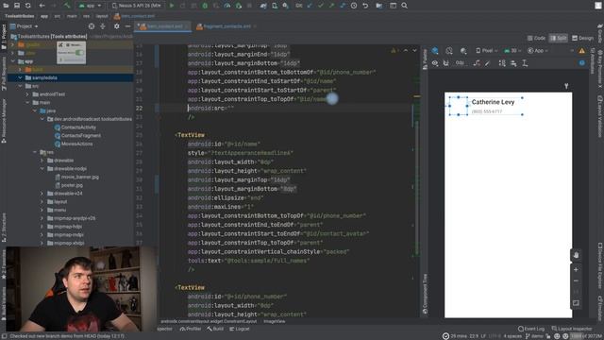The height and width of the screenshot is (340, 604).
Task: Switch to the Code view mode
Action: (536, 38)
